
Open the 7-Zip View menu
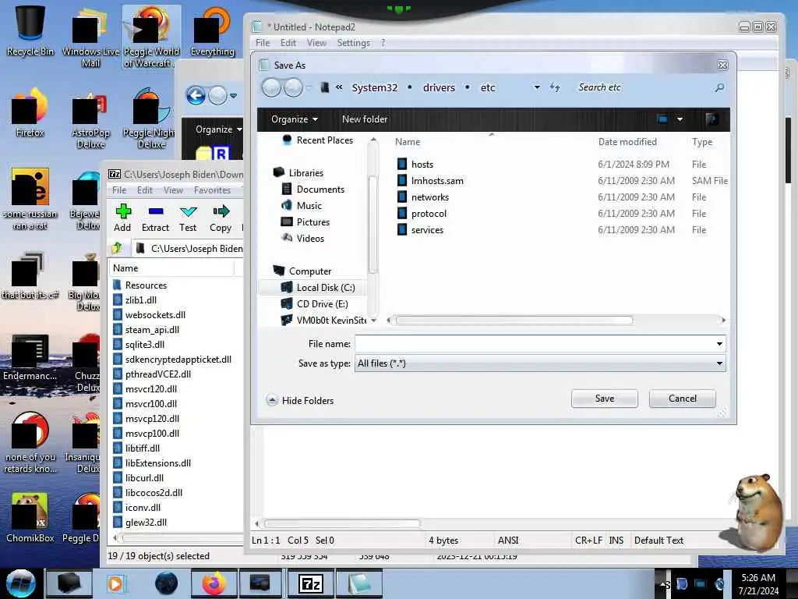pyautogui.click(x=173, y=190)
